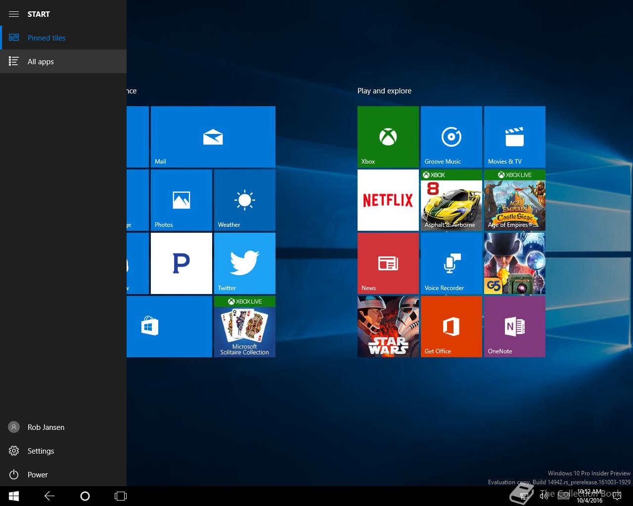The width and height of the screenshot is (633, 506).
Task: Launch the Star Wars game tile
Action: click(x=388, y=327)
